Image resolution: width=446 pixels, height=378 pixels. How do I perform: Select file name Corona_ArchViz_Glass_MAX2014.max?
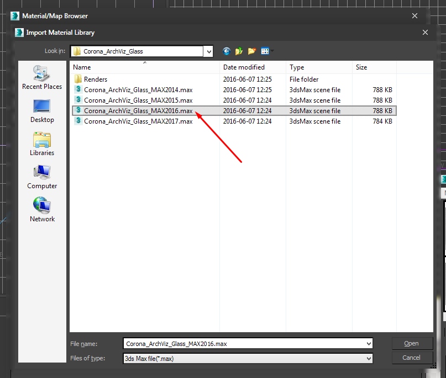(x=138, y=90)
